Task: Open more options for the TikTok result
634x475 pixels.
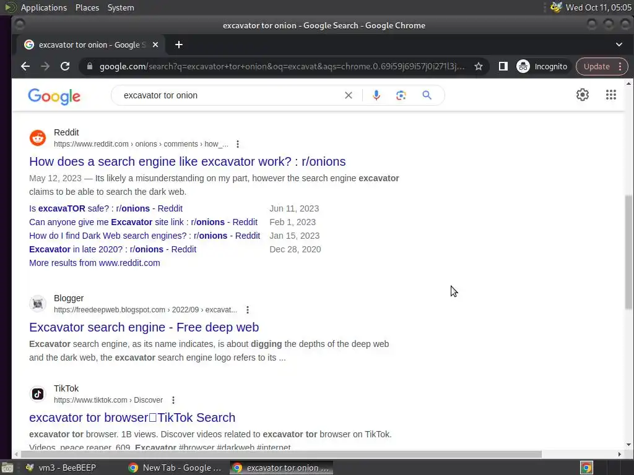Action: [x=173, y=400]
